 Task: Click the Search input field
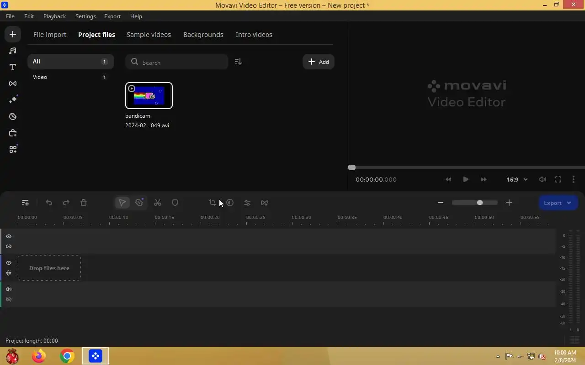(x=176, y=62)
